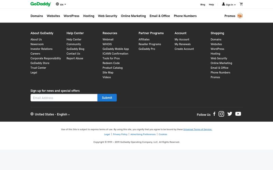The image size is (273, 170).
Task: Focus the Email Address input field
Action: 64,98
